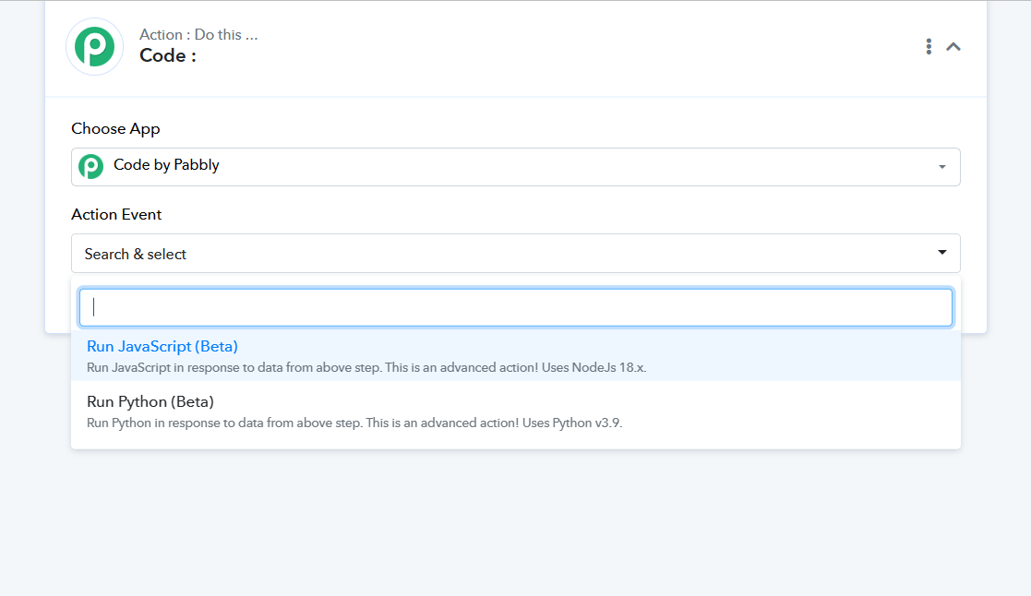Image resolution: width=1031 pixels, height=596 pixels.
Task: Click the Pabbly logo in the action header
Action: 95,47
